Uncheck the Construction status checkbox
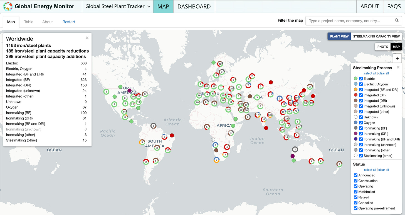The height and width of the screenshot is (215, 405). pos(355,181)
